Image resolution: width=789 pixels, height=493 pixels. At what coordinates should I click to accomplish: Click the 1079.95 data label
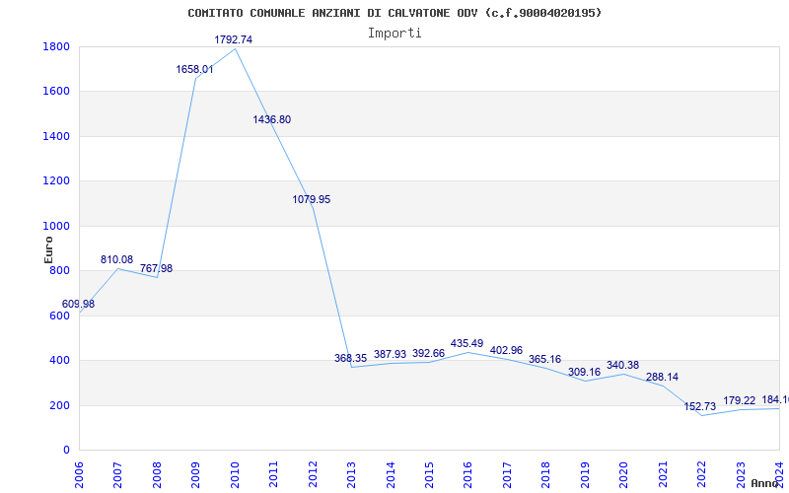[x=312, y=200]
